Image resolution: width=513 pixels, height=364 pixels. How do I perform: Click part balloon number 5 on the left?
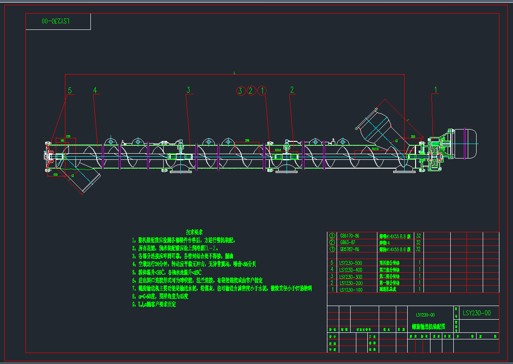pyautogui.click(x=69, y=90)
